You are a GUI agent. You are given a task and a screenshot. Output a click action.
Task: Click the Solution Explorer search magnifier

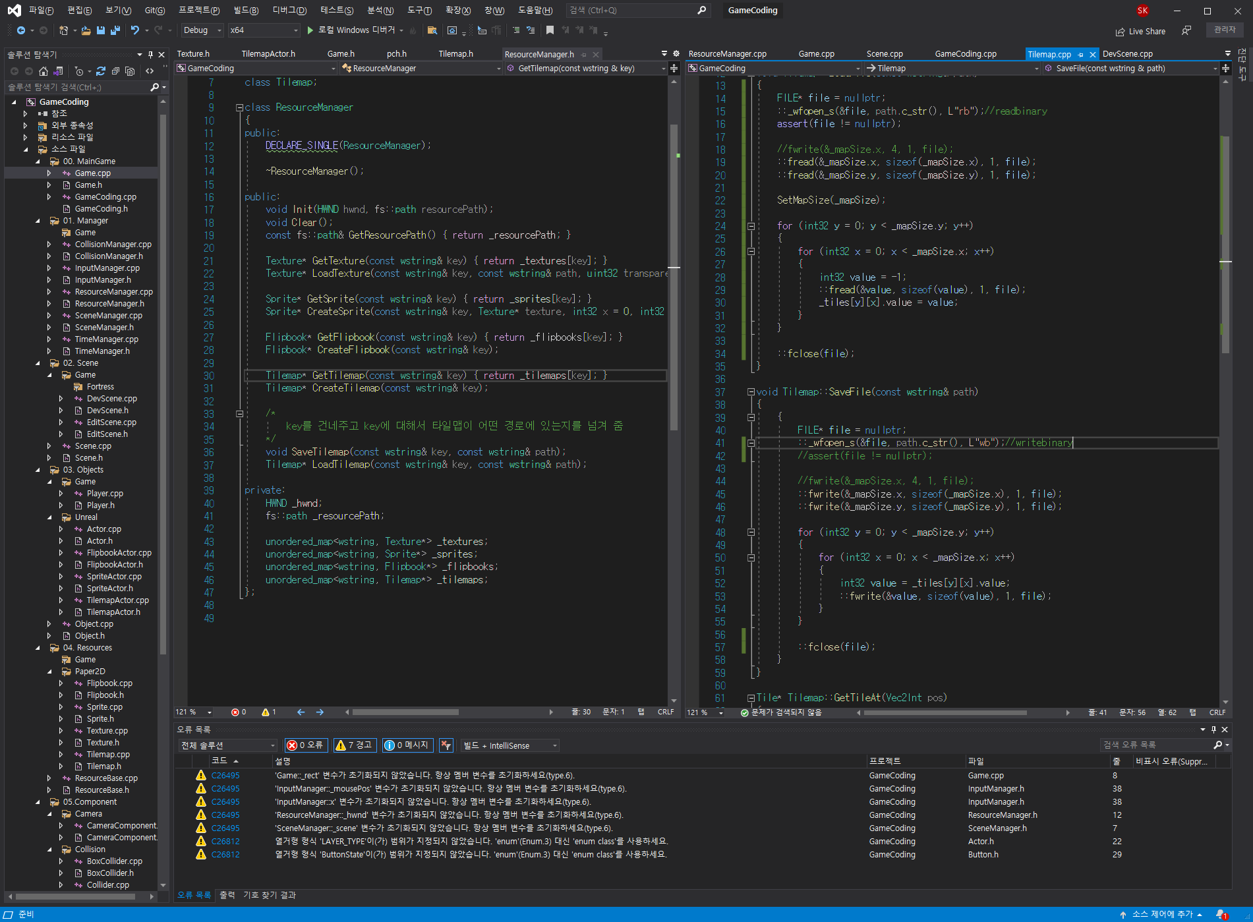pos(155,87)
